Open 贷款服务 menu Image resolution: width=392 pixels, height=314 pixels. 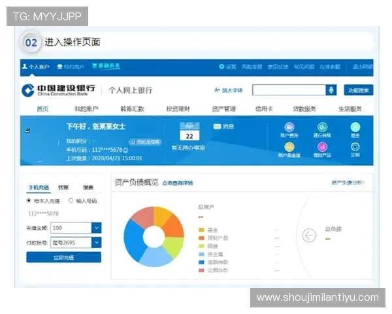point(304,109)
